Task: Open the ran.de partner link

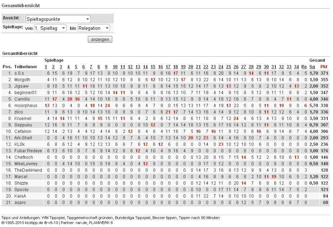Action: pos(81,223)
